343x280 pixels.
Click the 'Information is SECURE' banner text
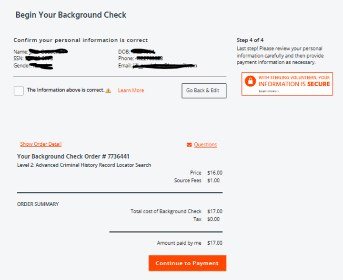pyautogui.click(x=294, y=84)
